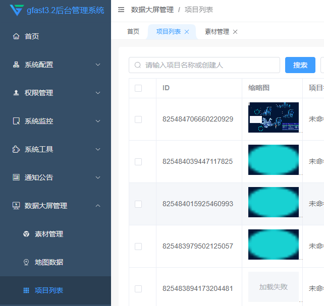Close the 项目列表 tab
Image resolution: width=324 pixels, height=306 pixels.
pos(187,32)
